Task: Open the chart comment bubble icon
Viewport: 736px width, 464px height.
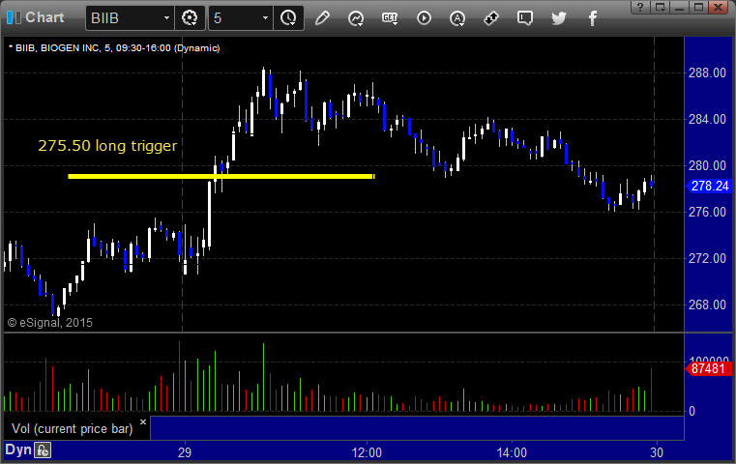Action: click(x=525, y=18)
